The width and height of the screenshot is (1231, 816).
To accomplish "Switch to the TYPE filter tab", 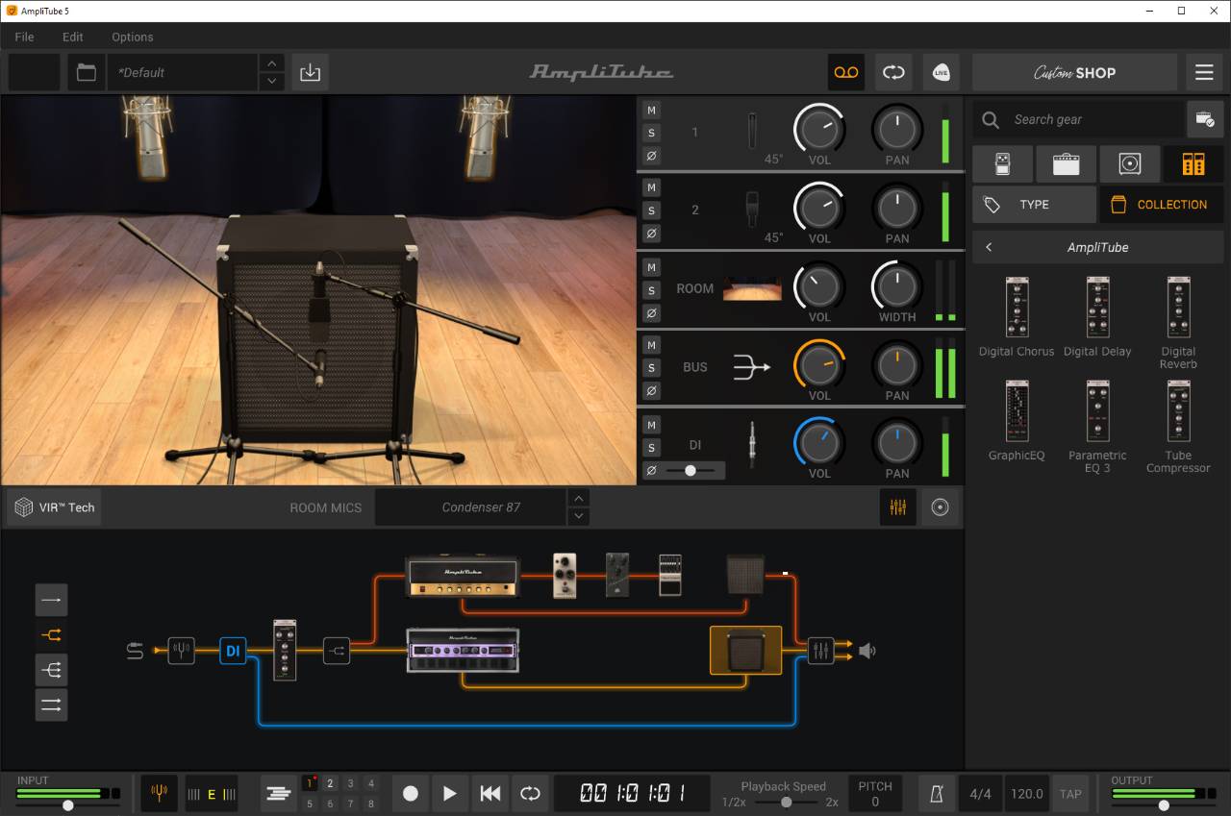I will pyautogui.click(x=1034, y=205).
